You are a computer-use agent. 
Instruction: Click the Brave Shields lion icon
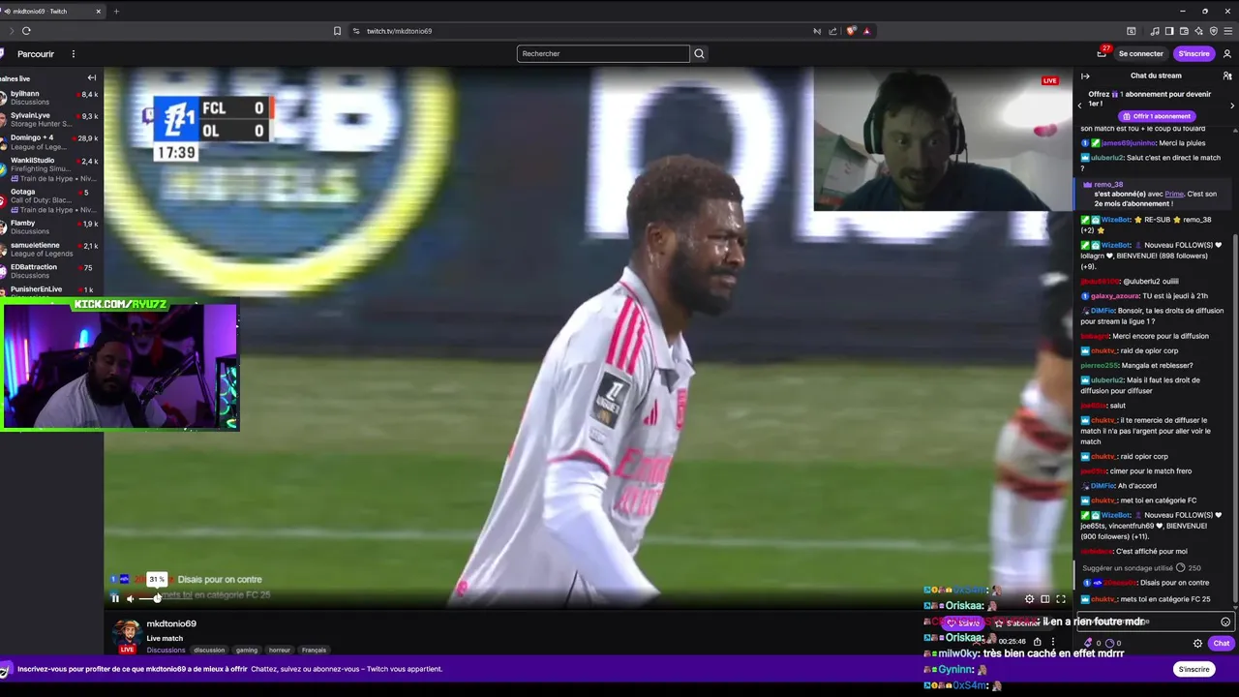(851, 31)
